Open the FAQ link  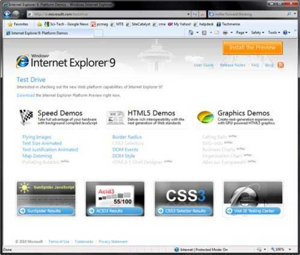click(255, 65)
